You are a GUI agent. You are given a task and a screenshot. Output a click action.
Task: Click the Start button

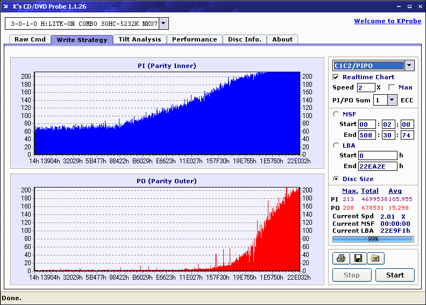pos(395,275)
